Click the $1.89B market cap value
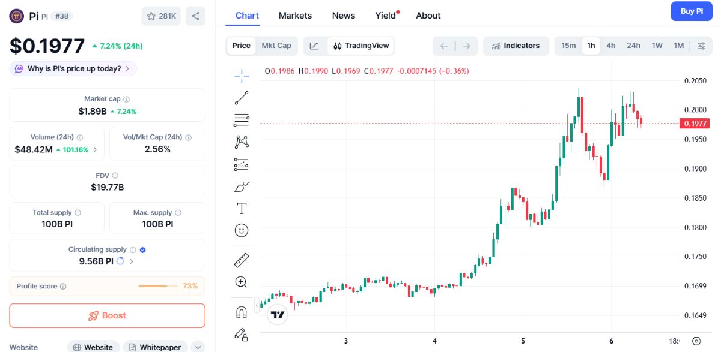The width and height of the screenshot is (721, 352). click(92, 112)
